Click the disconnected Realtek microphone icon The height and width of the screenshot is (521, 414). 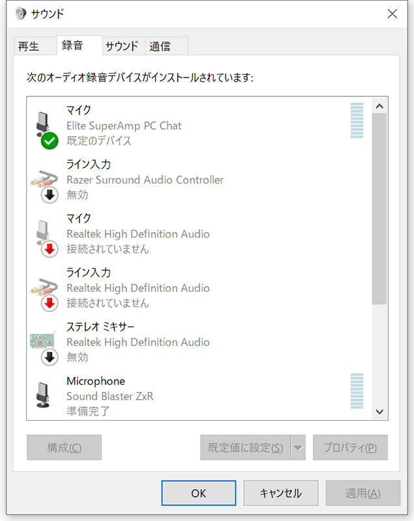click(43, 231)
